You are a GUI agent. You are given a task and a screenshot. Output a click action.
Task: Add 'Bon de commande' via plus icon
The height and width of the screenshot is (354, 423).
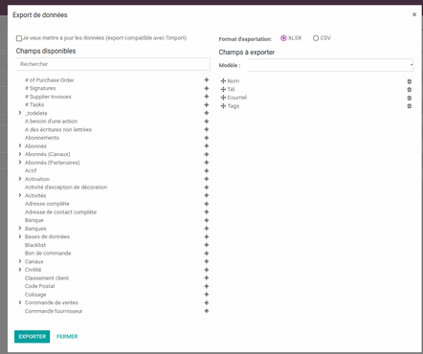207,254
